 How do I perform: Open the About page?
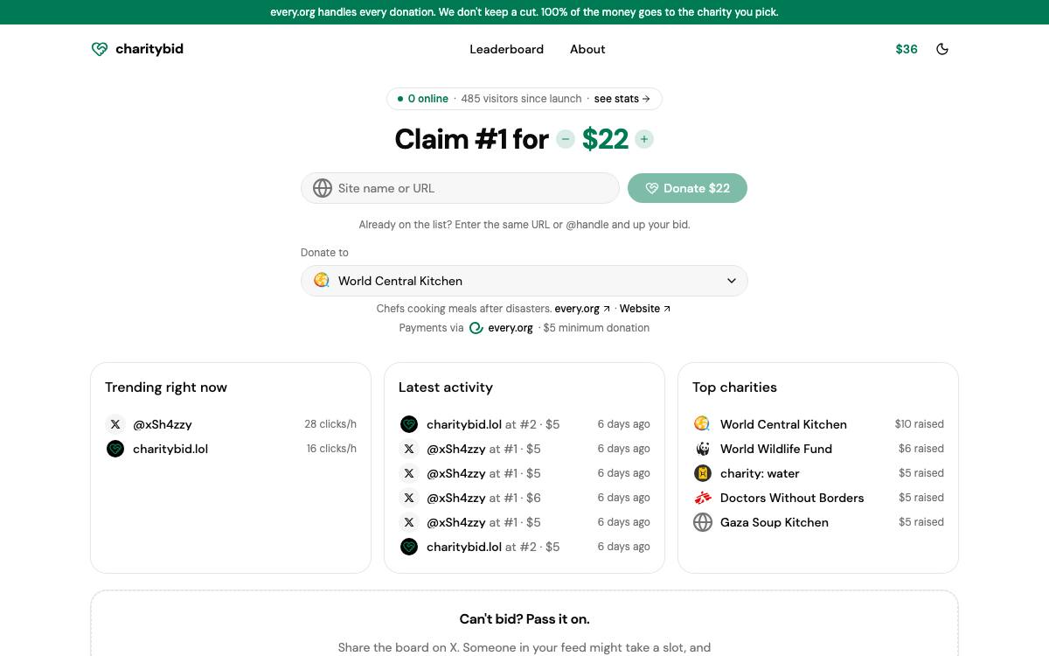[x=587, y=49]
